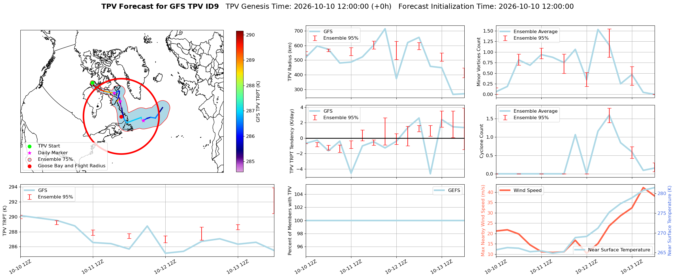Click the green TPV Start legend symbol

(x=29, y=146)
